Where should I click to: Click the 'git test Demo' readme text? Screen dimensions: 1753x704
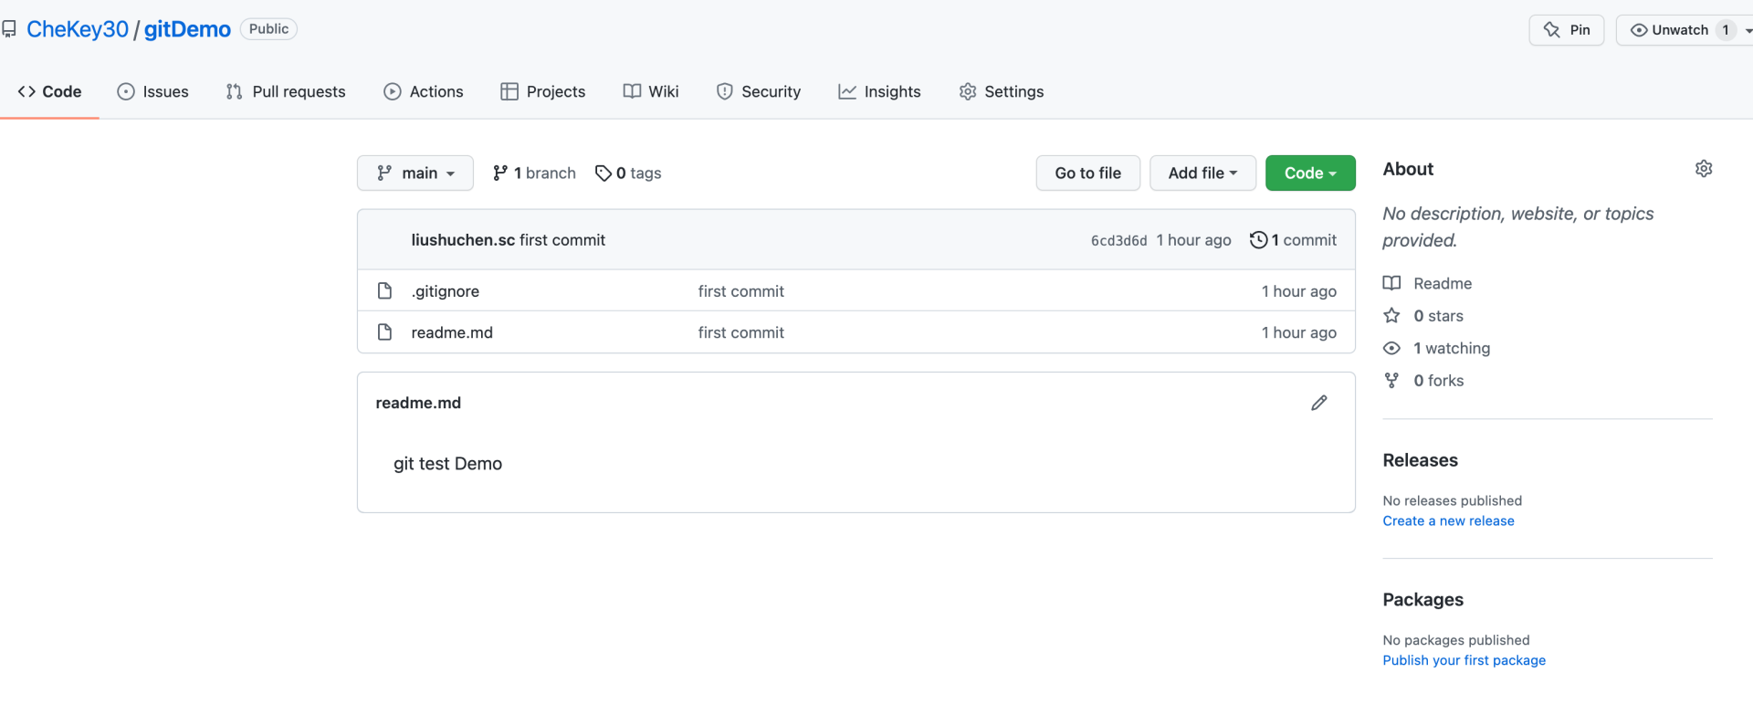[447, 464]
